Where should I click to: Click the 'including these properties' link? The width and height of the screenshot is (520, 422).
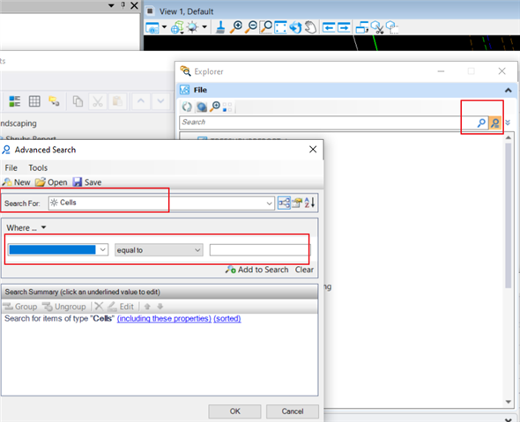pyautogui.click(x=164, y=319)
